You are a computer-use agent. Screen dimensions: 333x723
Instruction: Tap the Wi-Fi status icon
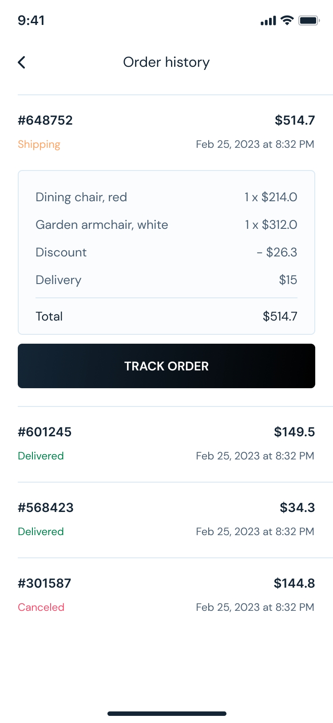pos(287,20)
